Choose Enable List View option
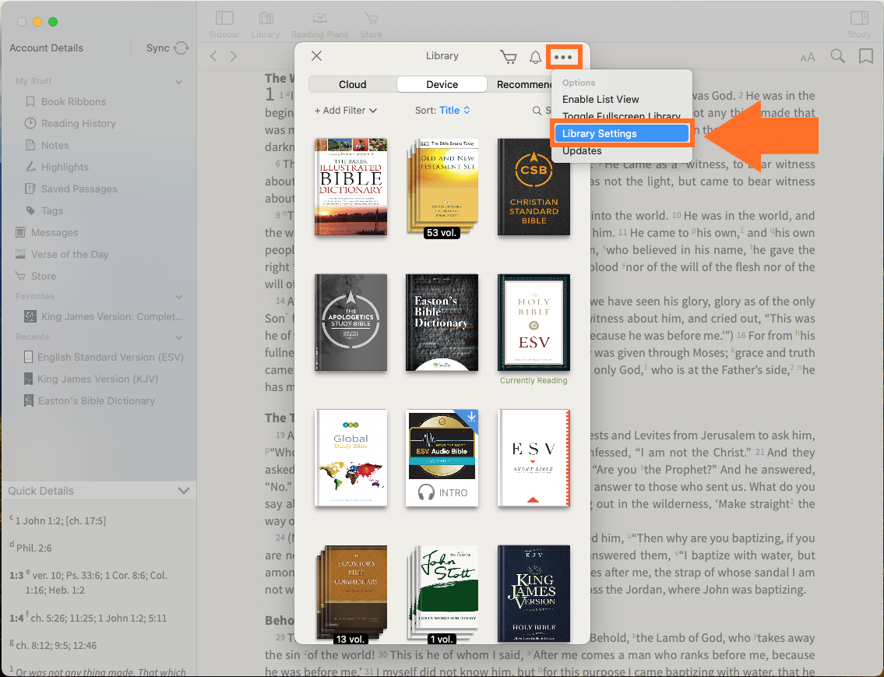 600,99
